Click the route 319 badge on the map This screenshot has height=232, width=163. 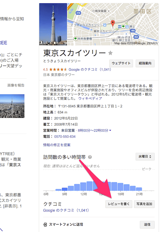tap(78, 13)
